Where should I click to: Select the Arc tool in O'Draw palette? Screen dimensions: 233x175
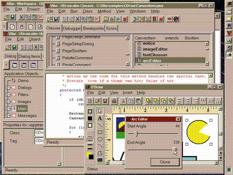pos(100,146)
